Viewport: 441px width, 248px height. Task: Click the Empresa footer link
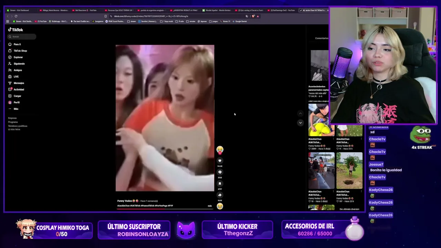12,118
